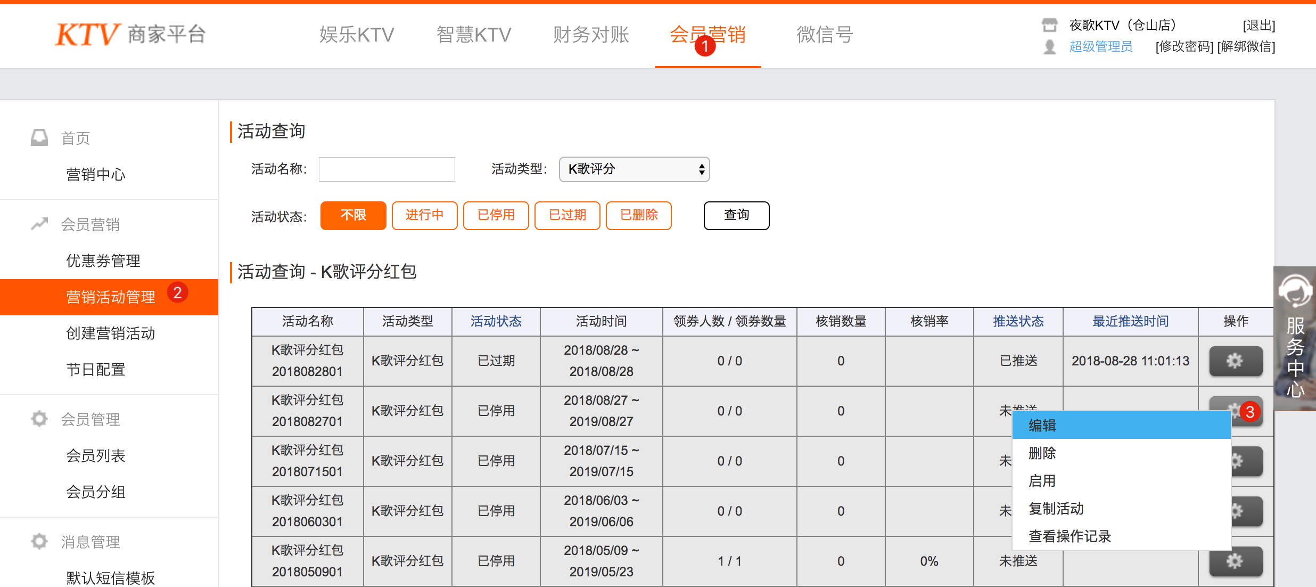Click the 修改密码 link

(x=1185, y=47)
